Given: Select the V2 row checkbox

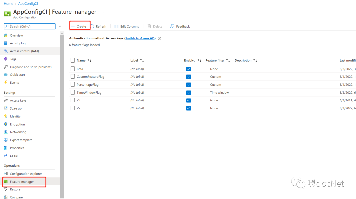Looking at the screenshot, I should 73,108.
